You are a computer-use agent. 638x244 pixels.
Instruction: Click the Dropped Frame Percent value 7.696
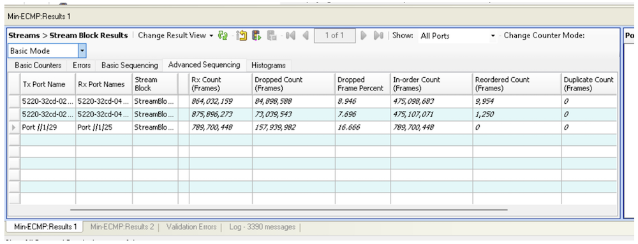tap(362, 115)
